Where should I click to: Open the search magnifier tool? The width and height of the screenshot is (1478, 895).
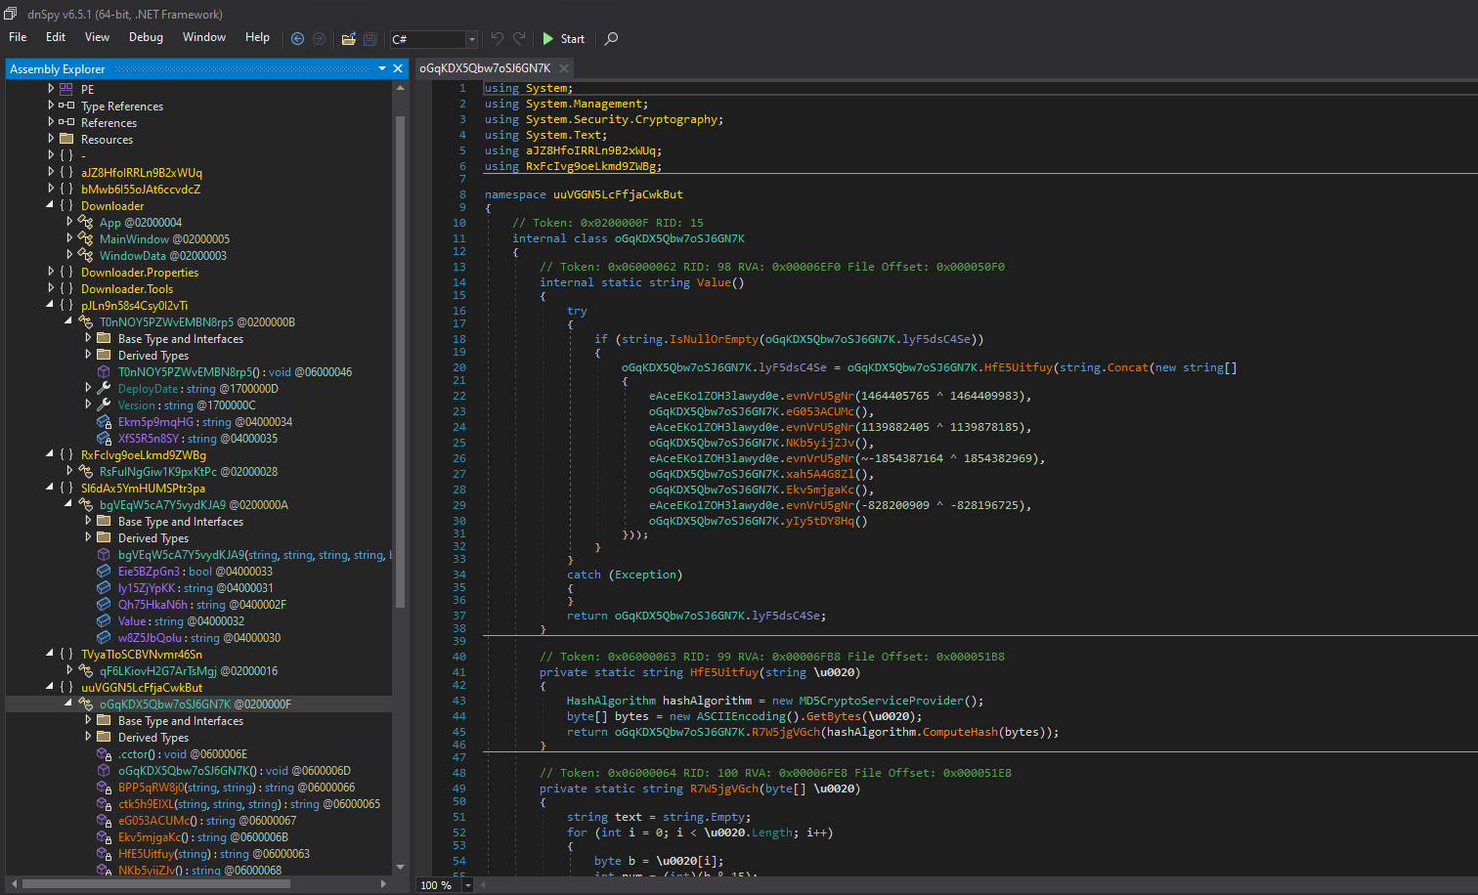612,39
